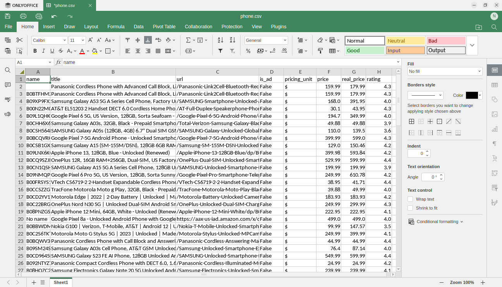Increase decimal places
Viewport: 502px width, 287px height.
pyautogui.click(x=284, y=51)
